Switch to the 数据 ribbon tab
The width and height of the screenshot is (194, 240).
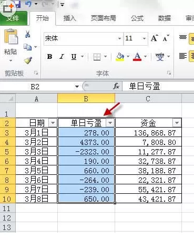point(165,18)
